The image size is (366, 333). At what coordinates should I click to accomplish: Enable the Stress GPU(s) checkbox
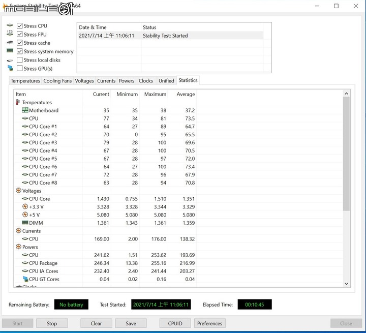pyautogui.click(x=20, y=69)
